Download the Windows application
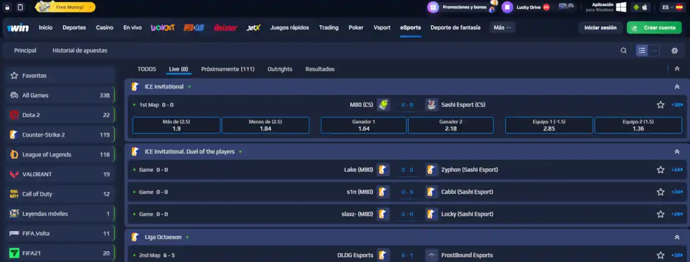This screenshot has width=690, height=262. pos(605,7)
